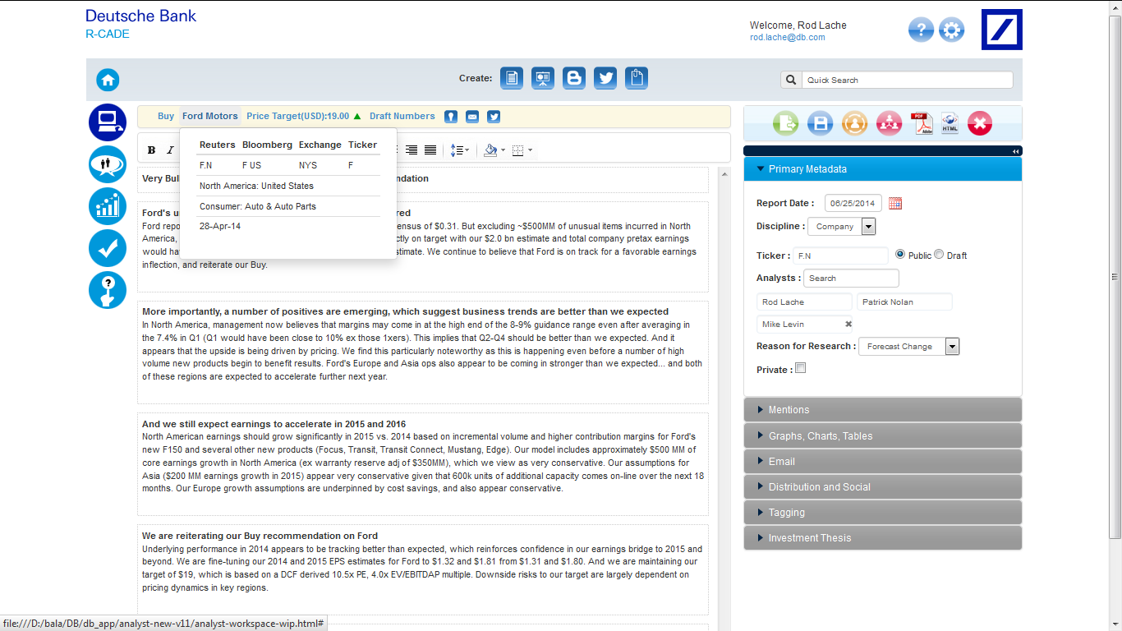Expand the Mentions section

pos(883,410)
